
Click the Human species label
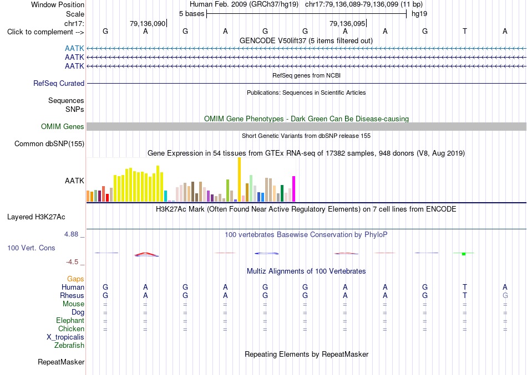[x=73, y=287]
